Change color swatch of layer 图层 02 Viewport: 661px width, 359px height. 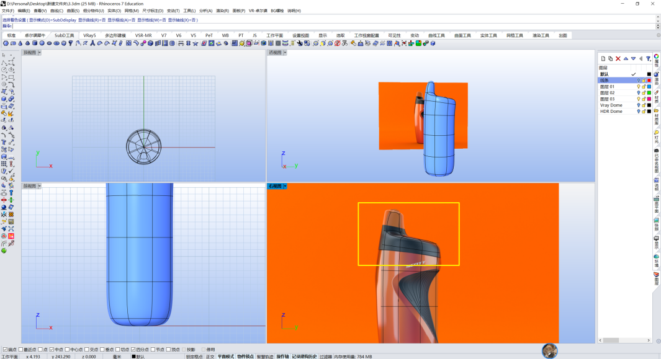coord(649,93)
